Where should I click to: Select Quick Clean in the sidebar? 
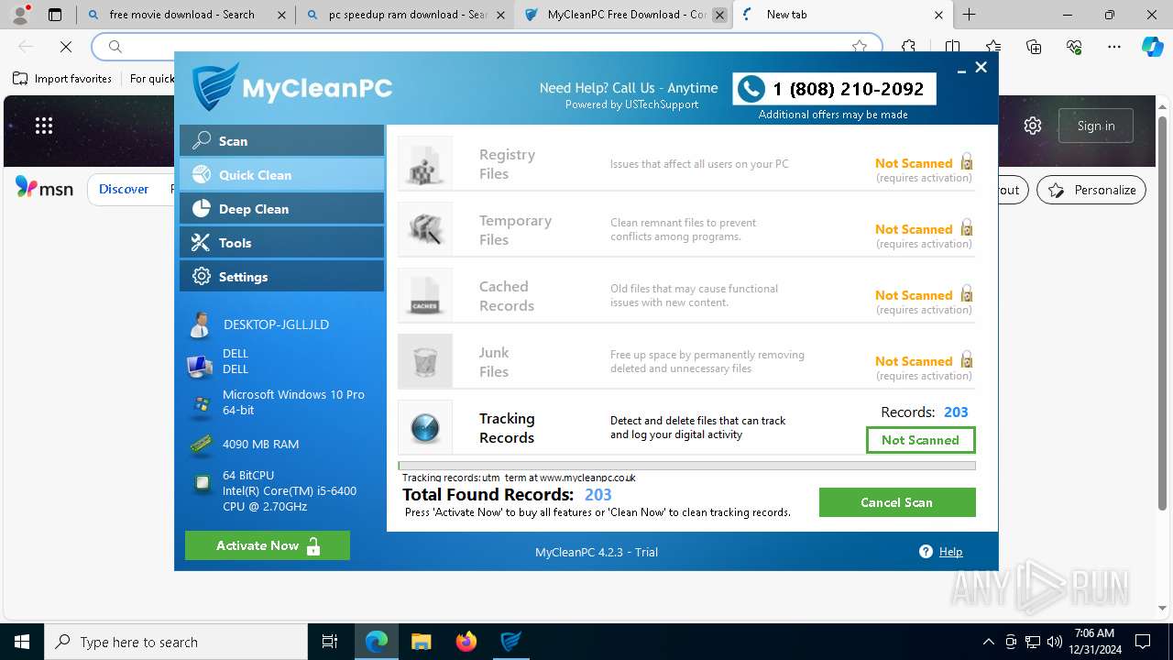(281, 175)
